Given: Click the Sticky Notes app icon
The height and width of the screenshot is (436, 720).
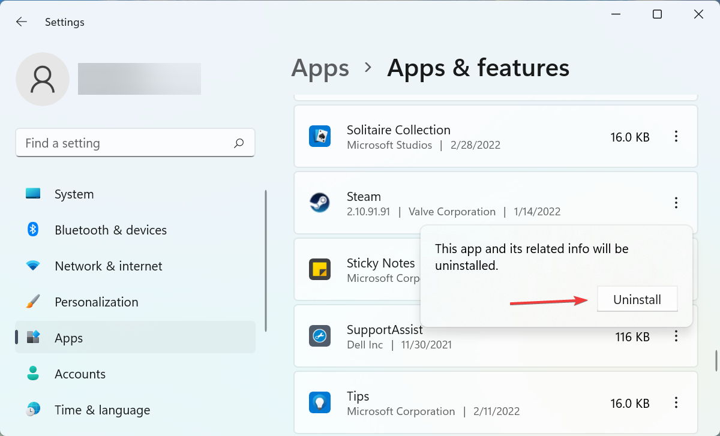Looking at the screenshot, I should point(319,269).
